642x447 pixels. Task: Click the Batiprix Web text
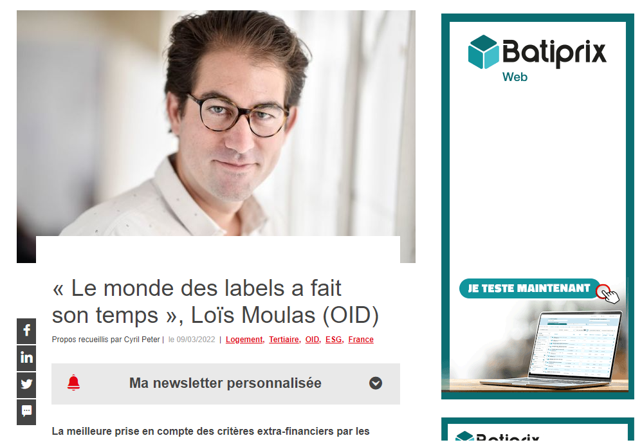coord(515,77)
